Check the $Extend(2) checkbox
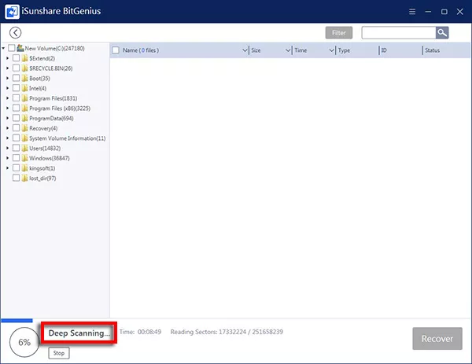Image resolution: width=472 pixels, height=364 pixels. (x=17, y=58)
